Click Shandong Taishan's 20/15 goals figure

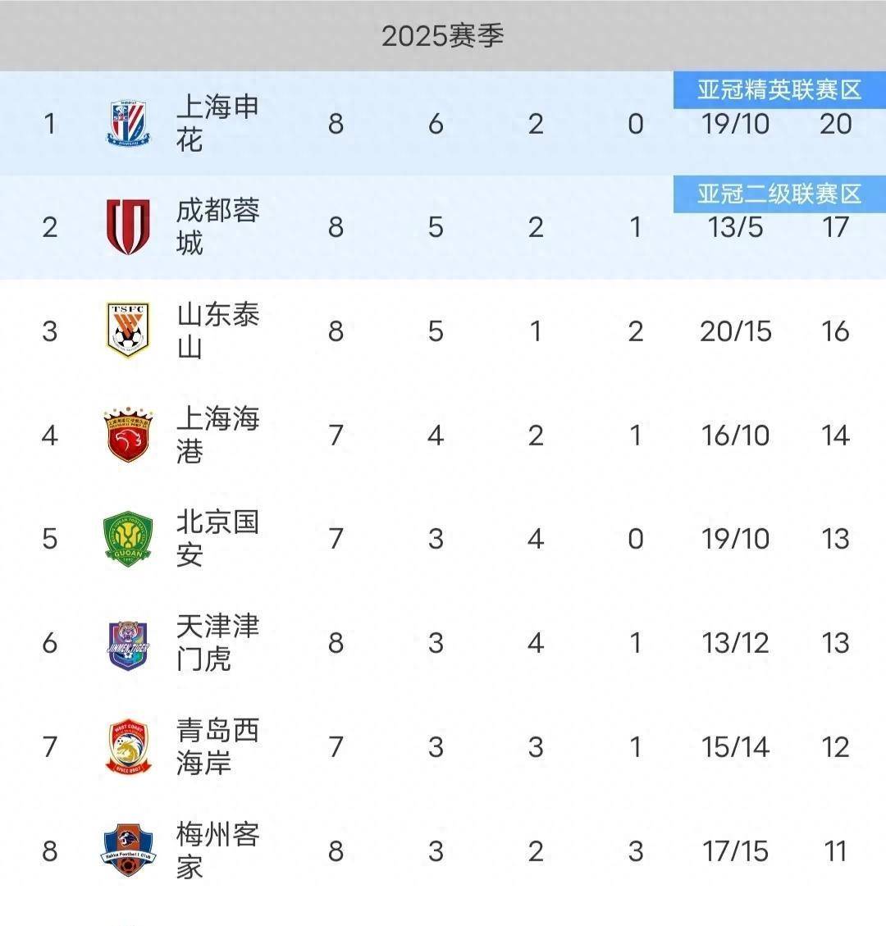[736, 331]
